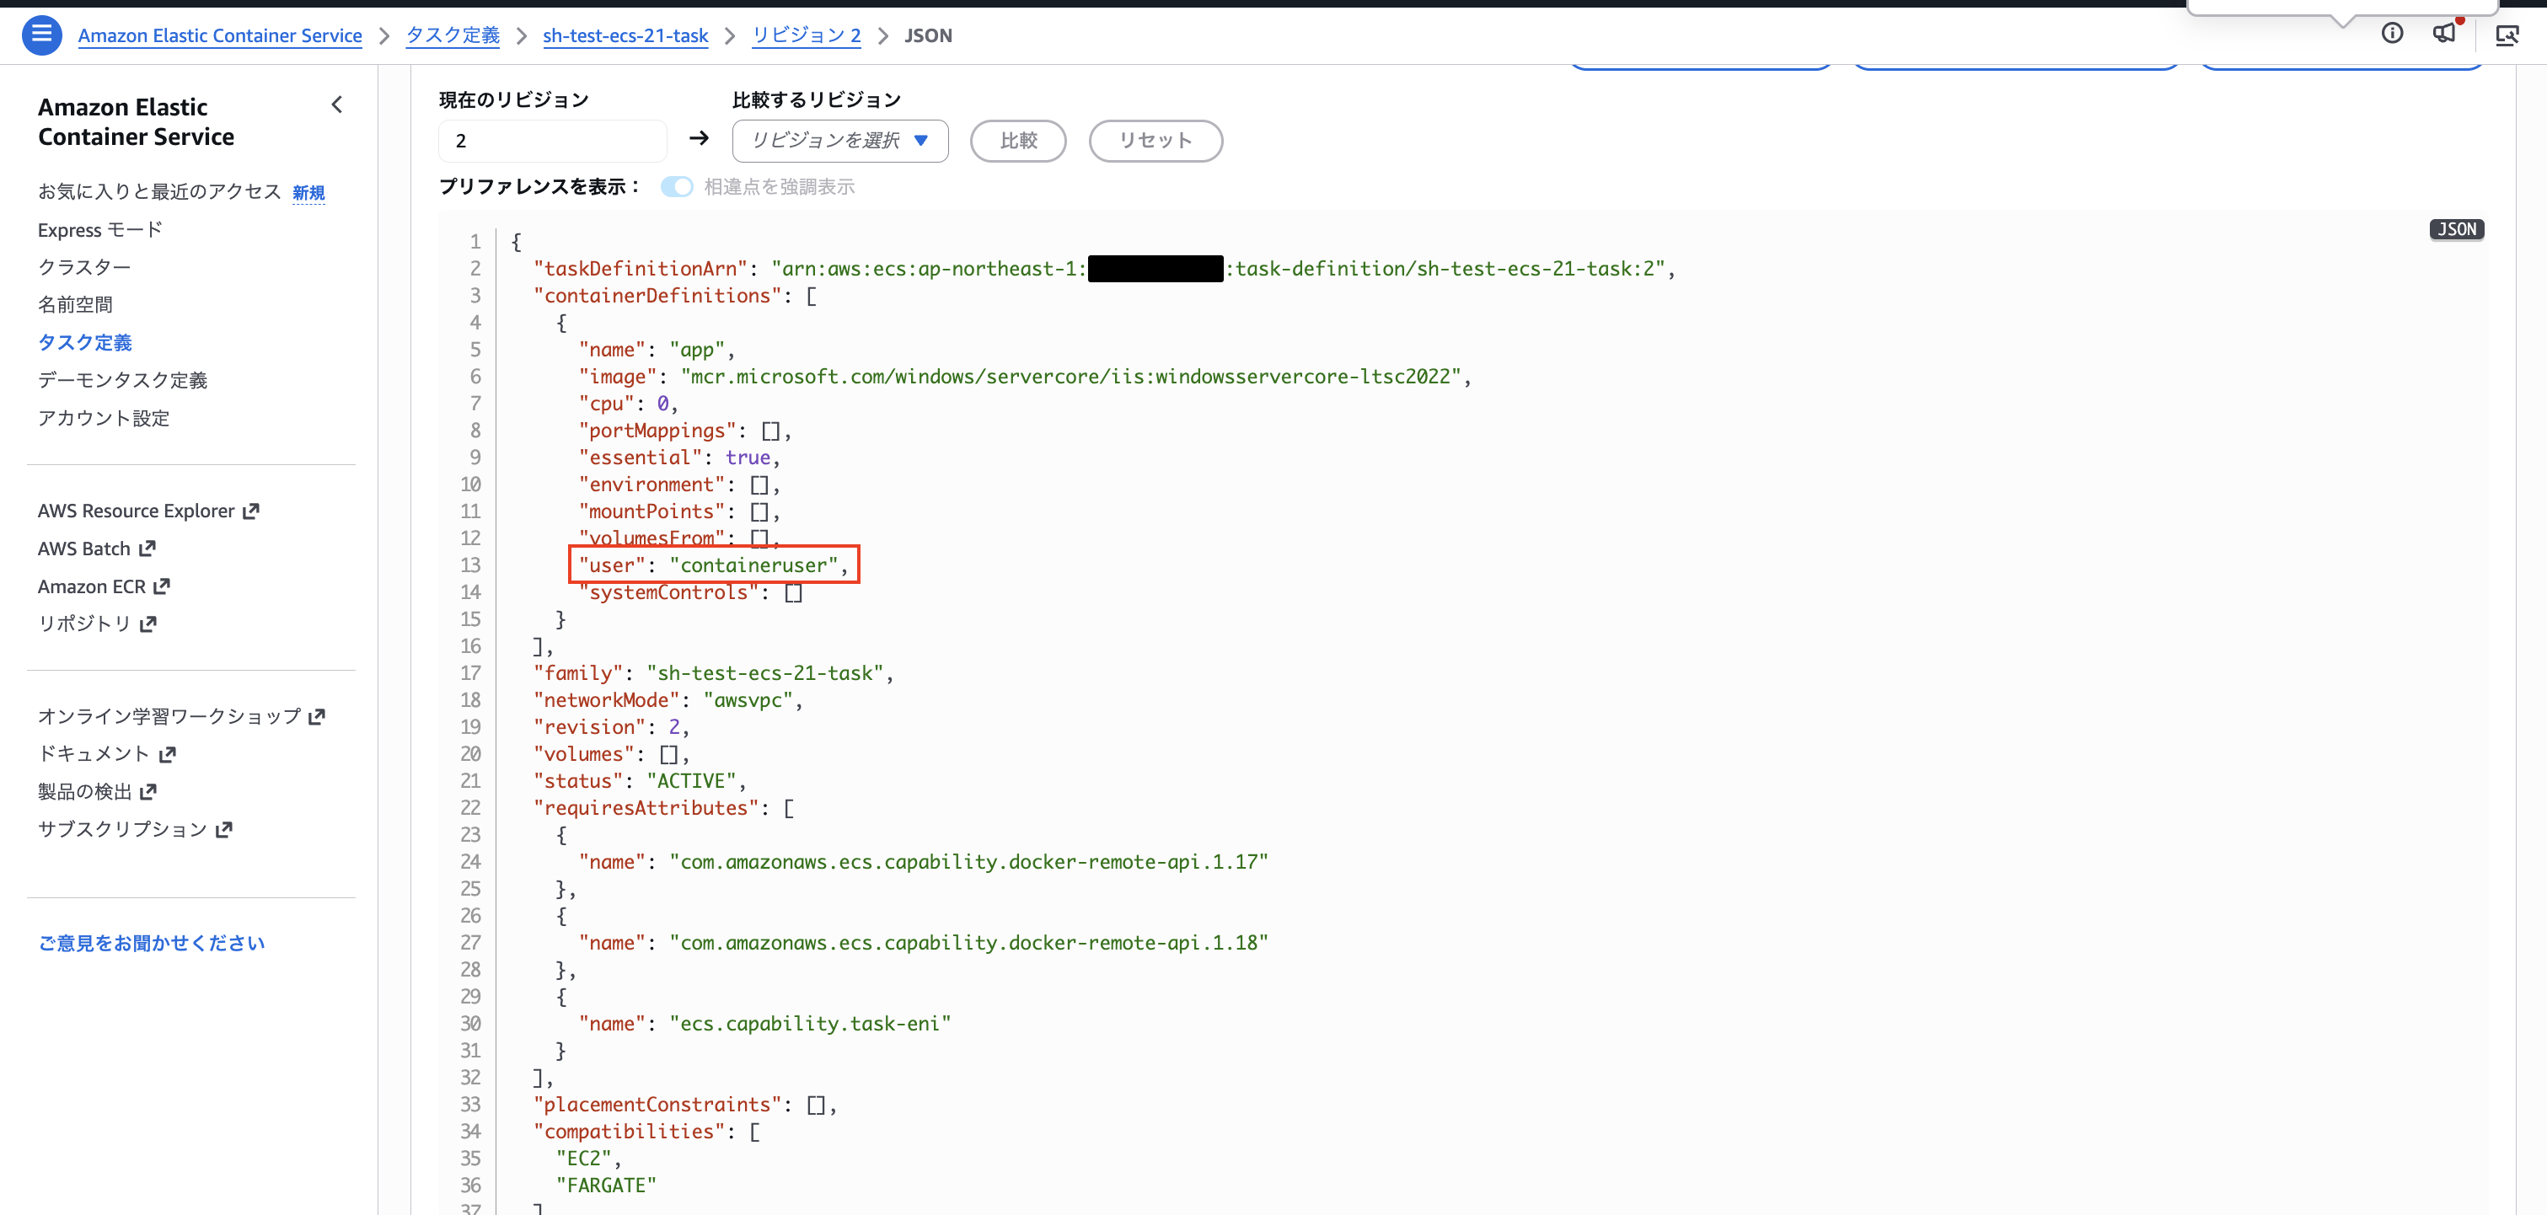This screenshot has height=1215, width=2547.
Task: Open タスク定義 breadcrumb link
Action: point(453,35)
